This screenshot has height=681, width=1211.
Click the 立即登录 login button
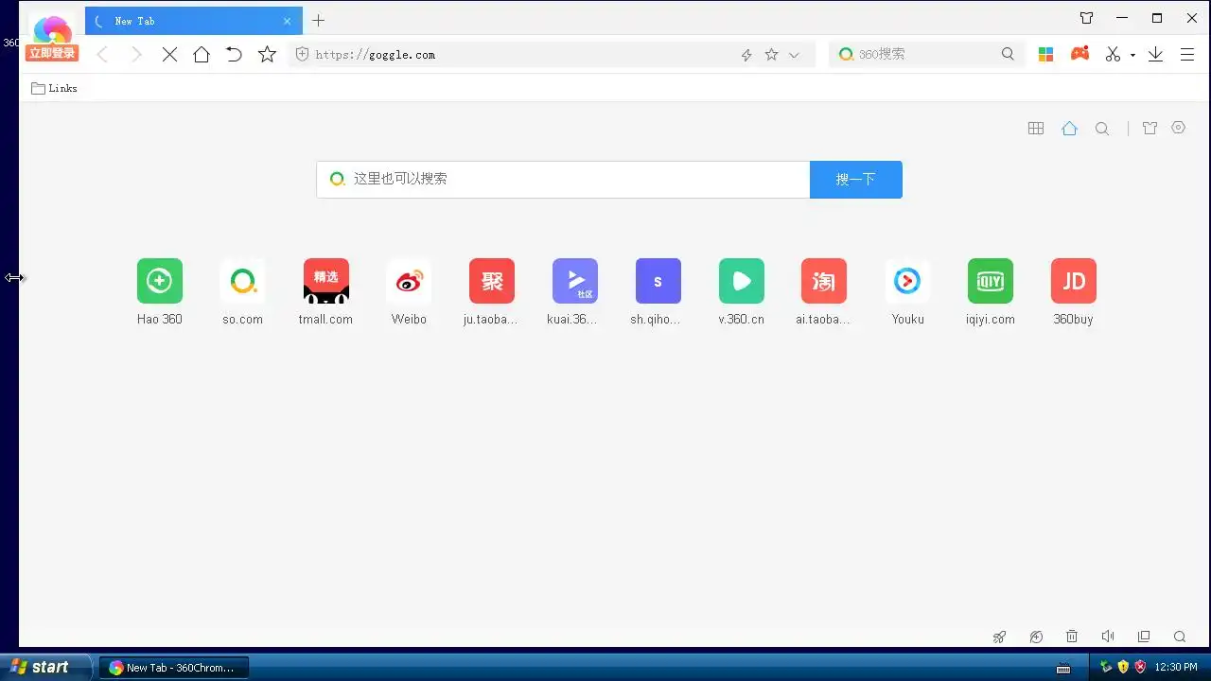coord(52,54)
